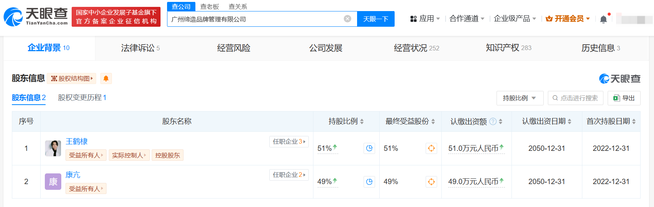Image resolution: width=654 pixels, height=207 pixels.
Task: Expand the 企业级产品 dropdown
Action: pos(534,19)
